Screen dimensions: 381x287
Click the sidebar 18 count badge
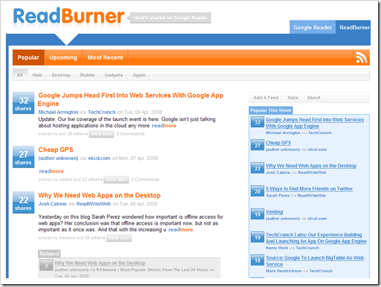click(257, 261)
